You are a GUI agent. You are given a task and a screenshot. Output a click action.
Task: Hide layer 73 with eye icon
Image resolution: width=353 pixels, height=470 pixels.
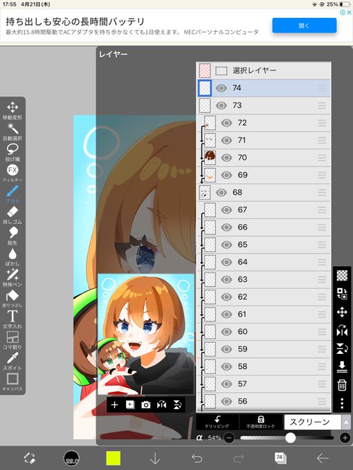pos(221,106)
